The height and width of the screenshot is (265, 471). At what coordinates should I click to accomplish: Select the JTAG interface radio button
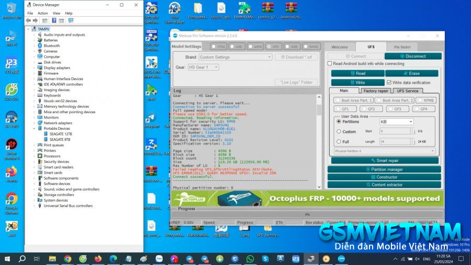214,47
